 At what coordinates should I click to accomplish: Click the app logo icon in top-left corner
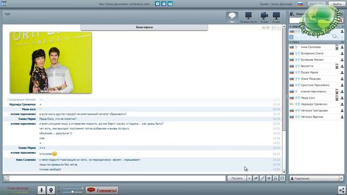tap(4, 4)
